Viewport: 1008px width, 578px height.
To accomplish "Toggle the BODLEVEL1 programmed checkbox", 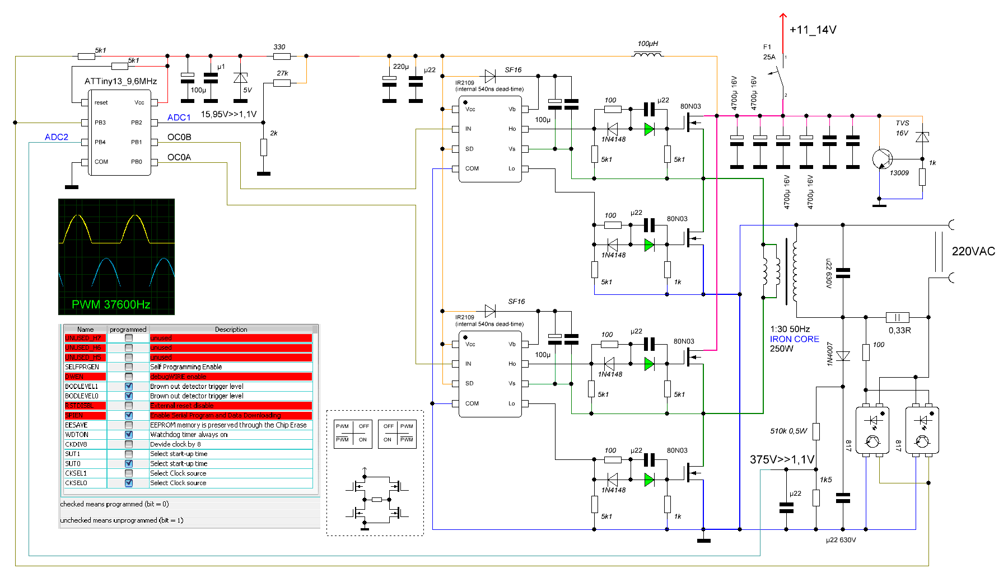I will click(x=129, y=386).
